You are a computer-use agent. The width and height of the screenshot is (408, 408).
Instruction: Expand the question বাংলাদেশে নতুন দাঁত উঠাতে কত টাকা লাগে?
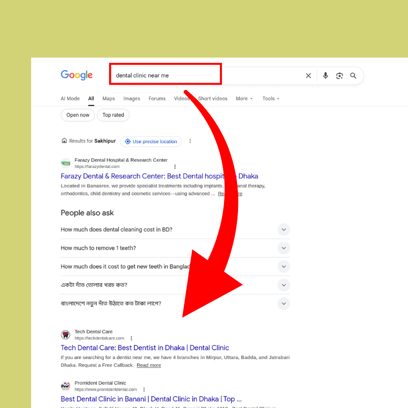click(x=175, y=304)
